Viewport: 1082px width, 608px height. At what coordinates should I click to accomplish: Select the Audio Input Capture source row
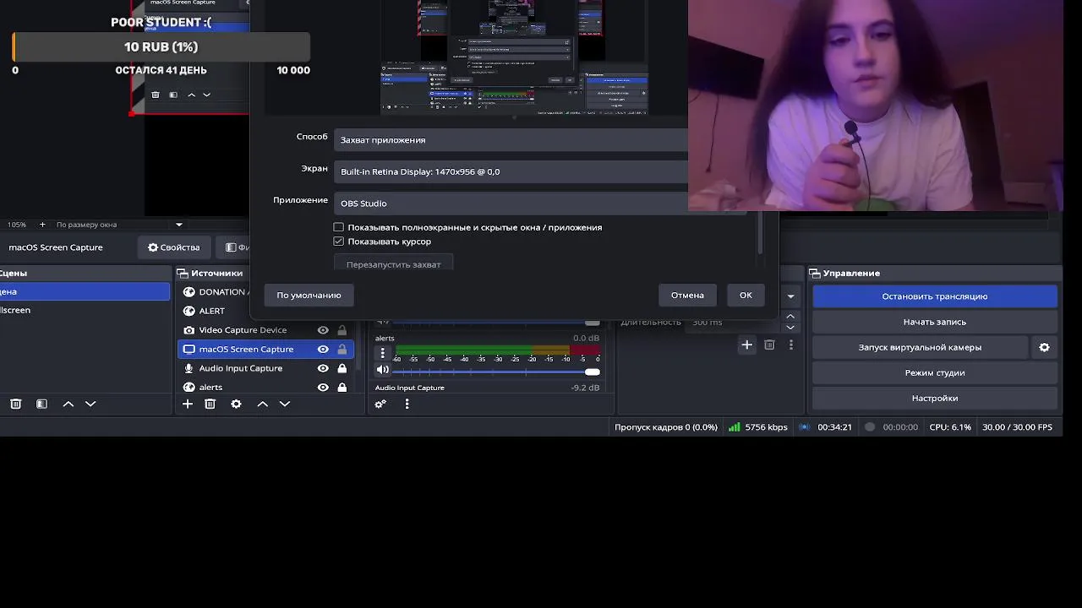tap(265, 368)
